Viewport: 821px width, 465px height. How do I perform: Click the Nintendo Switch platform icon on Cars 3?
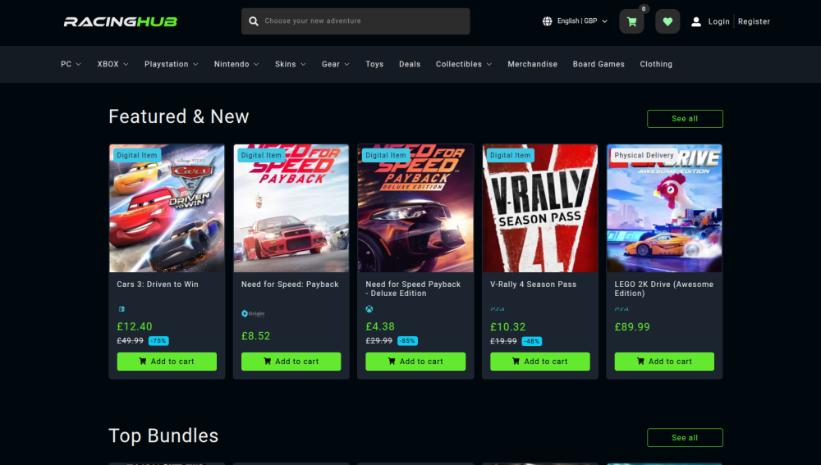[x=122, y=309]
